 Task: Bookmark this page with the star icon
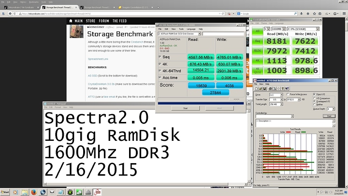314,14
